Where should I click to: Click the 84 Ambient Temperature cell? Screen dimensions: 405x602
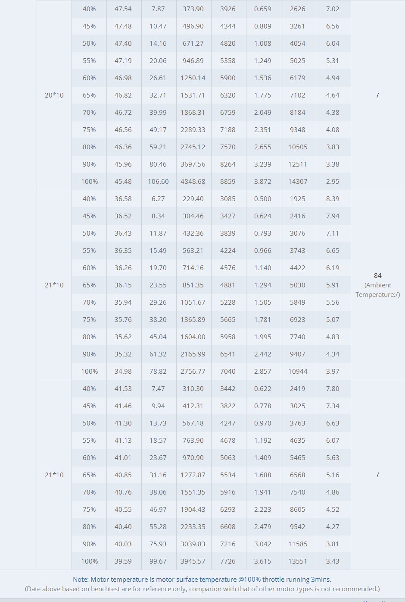(x=378, y=285)
